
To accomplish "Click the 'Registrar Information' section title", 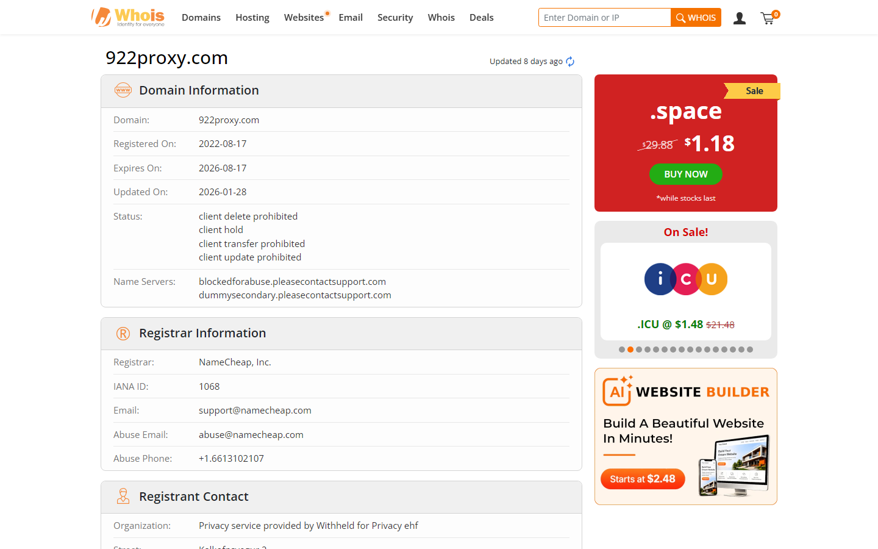I will [x=202, y=334].
